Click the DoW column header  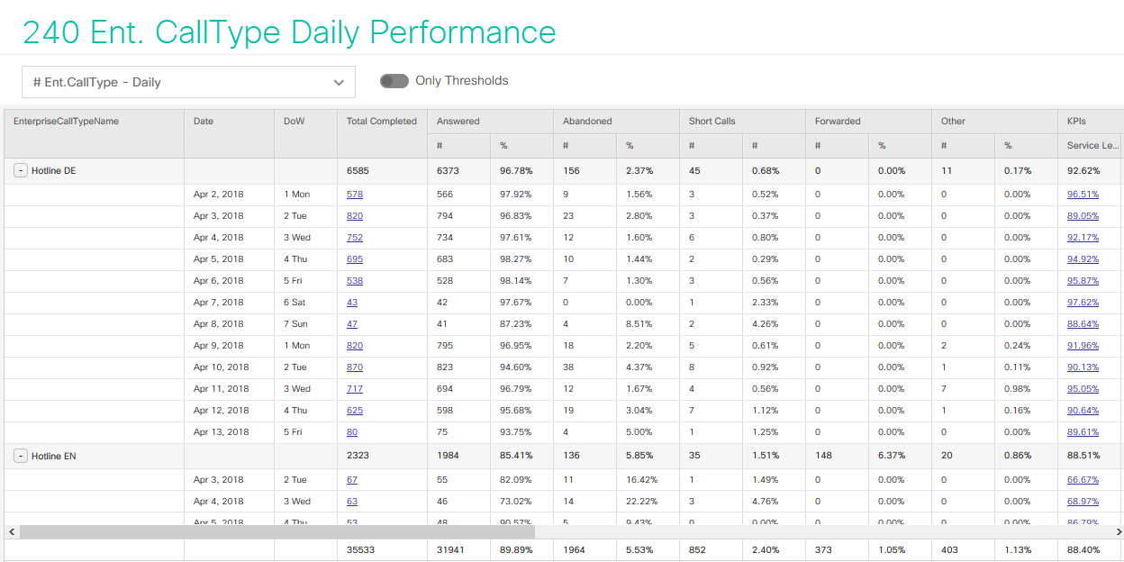pyautogui.click(x=294, y=122)
